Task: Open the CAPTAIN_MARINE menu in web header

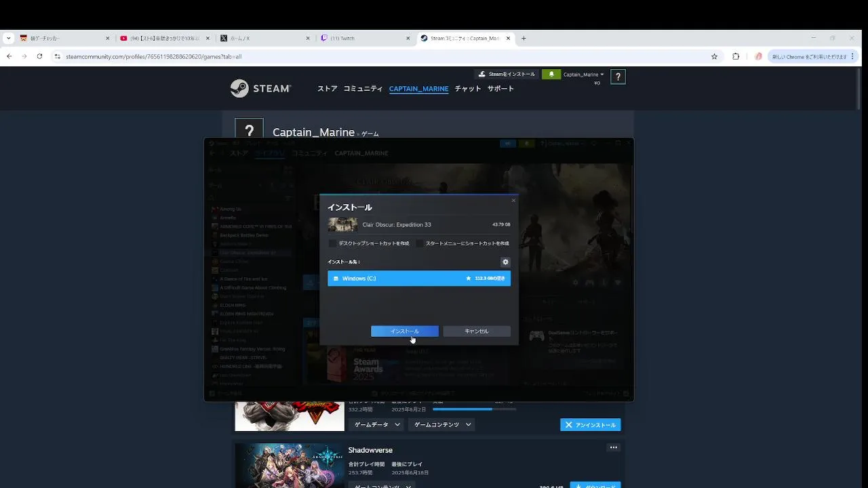Action: [418, 89]
